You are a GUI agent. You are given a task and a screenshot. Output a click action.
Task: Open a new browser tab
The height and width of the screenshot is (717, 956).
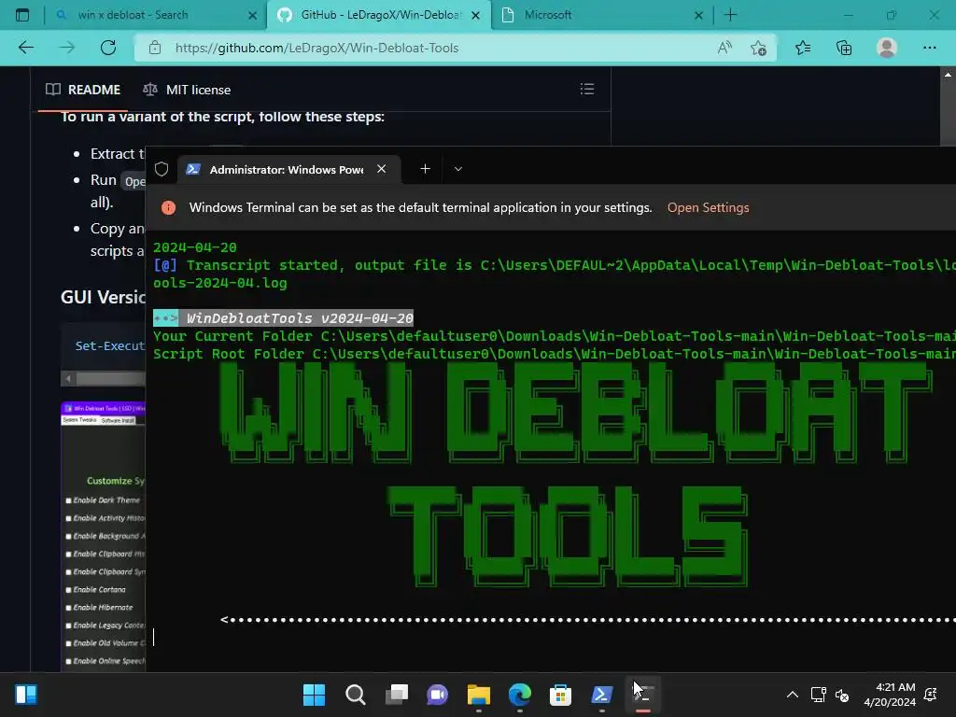click(730, 15)
